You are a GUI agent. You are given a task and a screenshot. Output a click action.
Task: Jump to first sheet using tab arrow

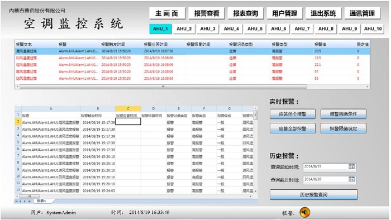click(x=17, y=201)
